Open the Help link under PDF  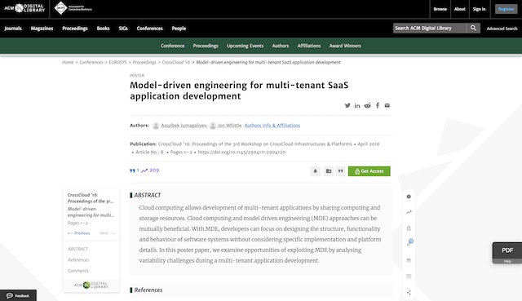(507, 261)
